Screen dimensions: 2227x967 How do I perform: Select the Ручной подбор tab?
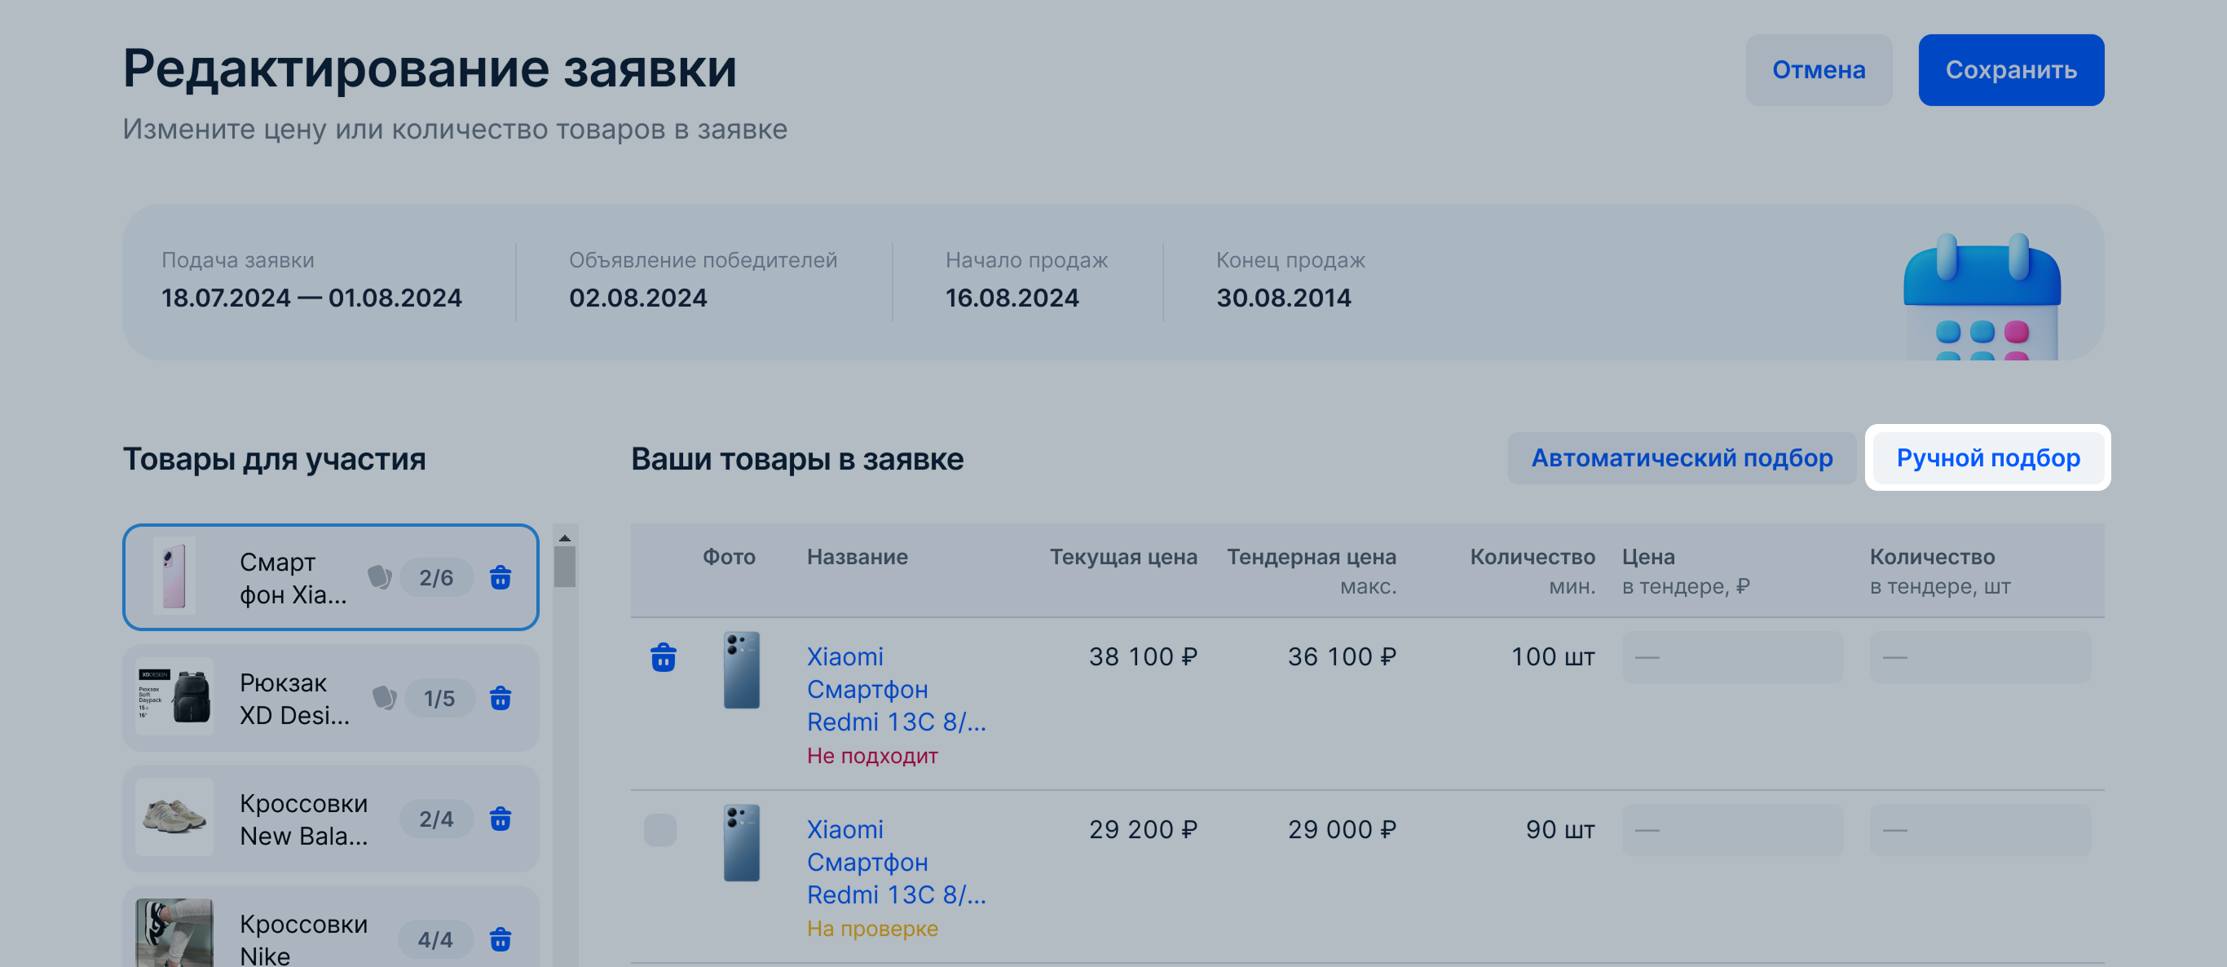pos(1987,457)
